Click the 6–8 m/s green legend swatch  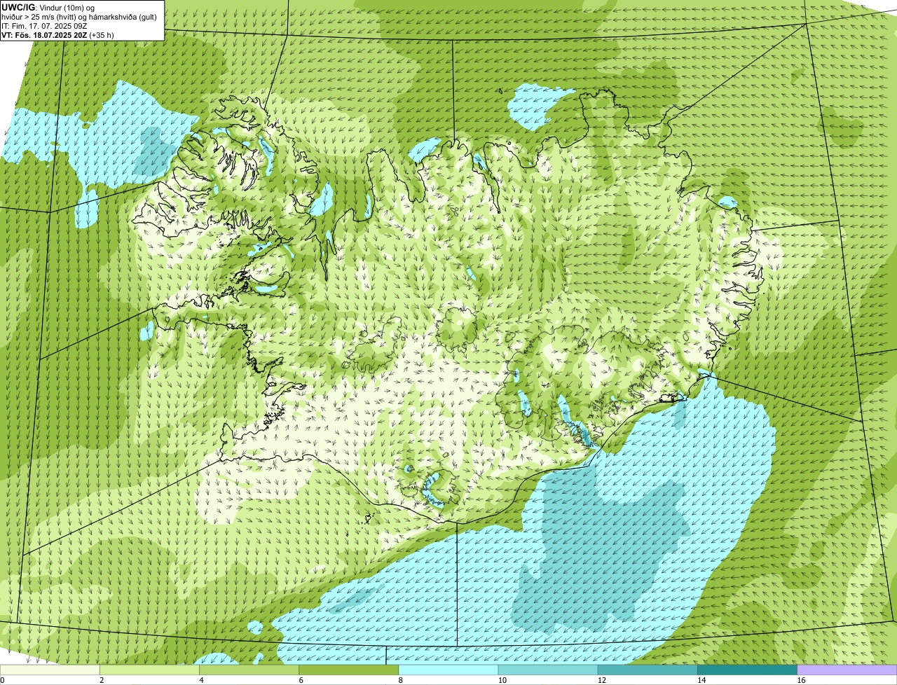tap(349, 670)
